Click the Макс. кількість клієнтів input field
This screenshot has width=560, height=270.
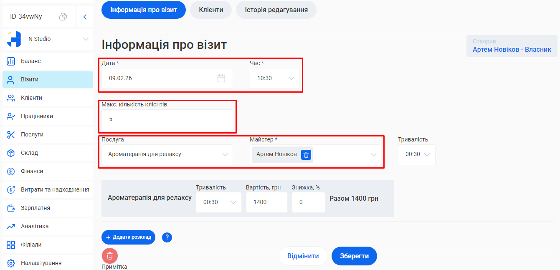point(167,119)
